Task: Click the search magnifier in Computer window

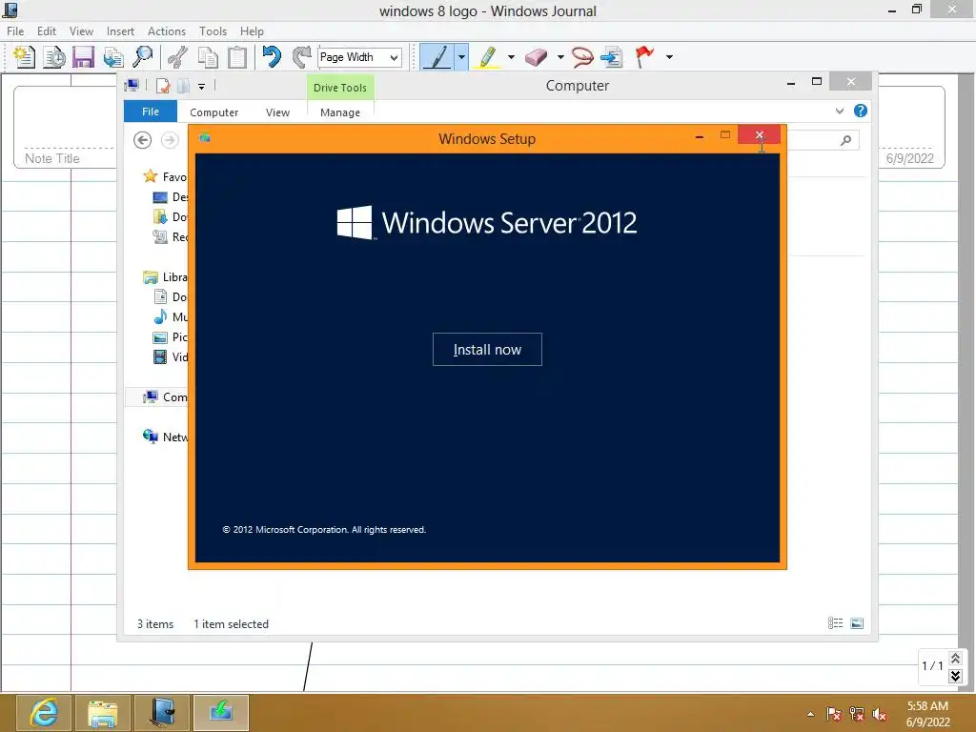Action: [845, 141]
